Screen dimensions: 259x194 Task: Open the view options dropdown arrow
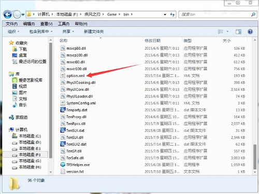point(227,32)
